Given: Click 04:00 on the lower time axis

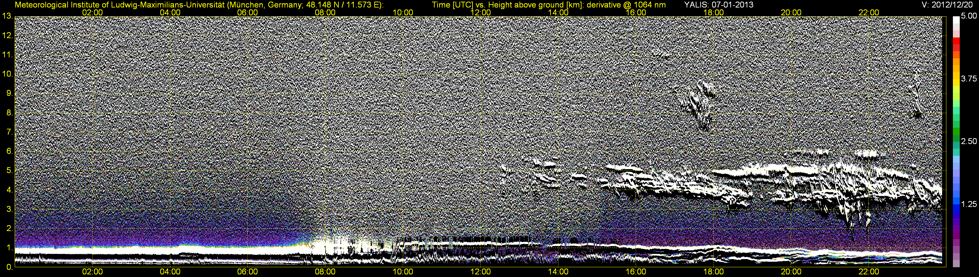Looking at the screenshot, I should click(x=170, y=272).
